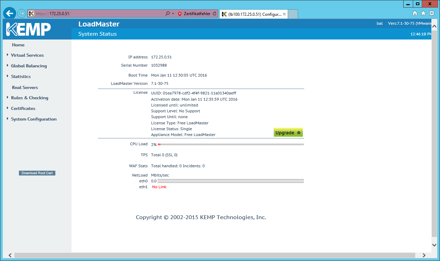Open Virtual Services section

(27, 55)
